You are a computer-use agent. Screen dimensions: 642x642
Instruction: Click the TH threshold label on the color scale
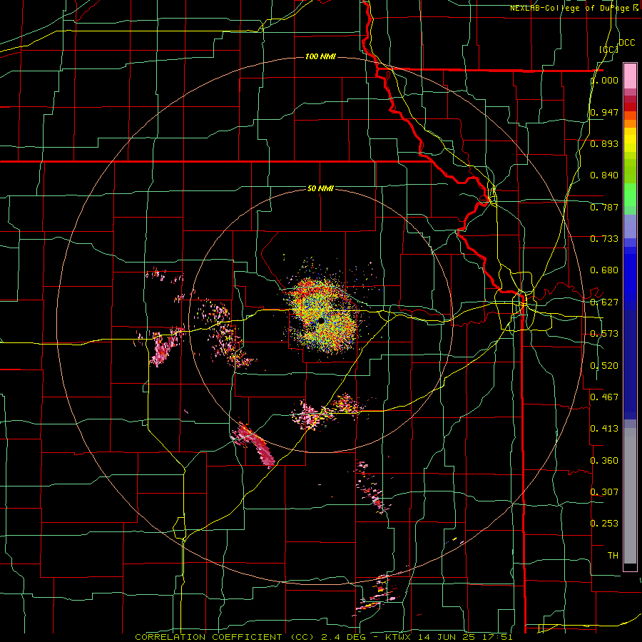613,556
